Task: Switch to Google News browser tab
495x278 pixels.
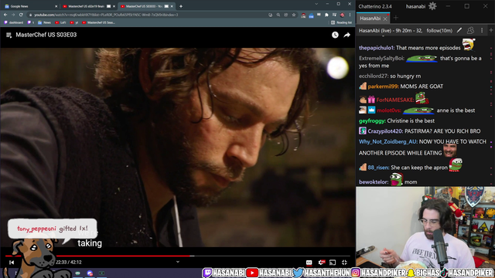Action: [31, 6]
